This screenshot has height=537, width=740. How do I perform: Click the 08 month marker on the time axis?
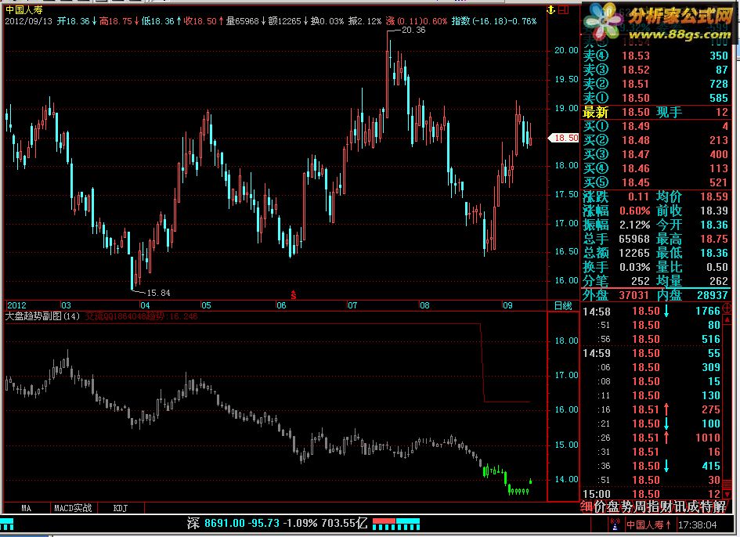click(424, 305)
